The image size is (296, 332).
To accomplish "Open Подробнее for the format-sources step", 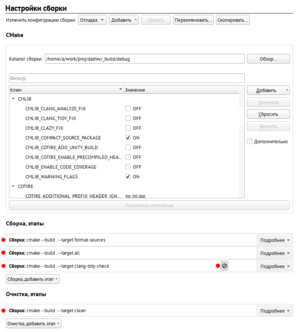I will pyautogui.click(x=275, y=240).
